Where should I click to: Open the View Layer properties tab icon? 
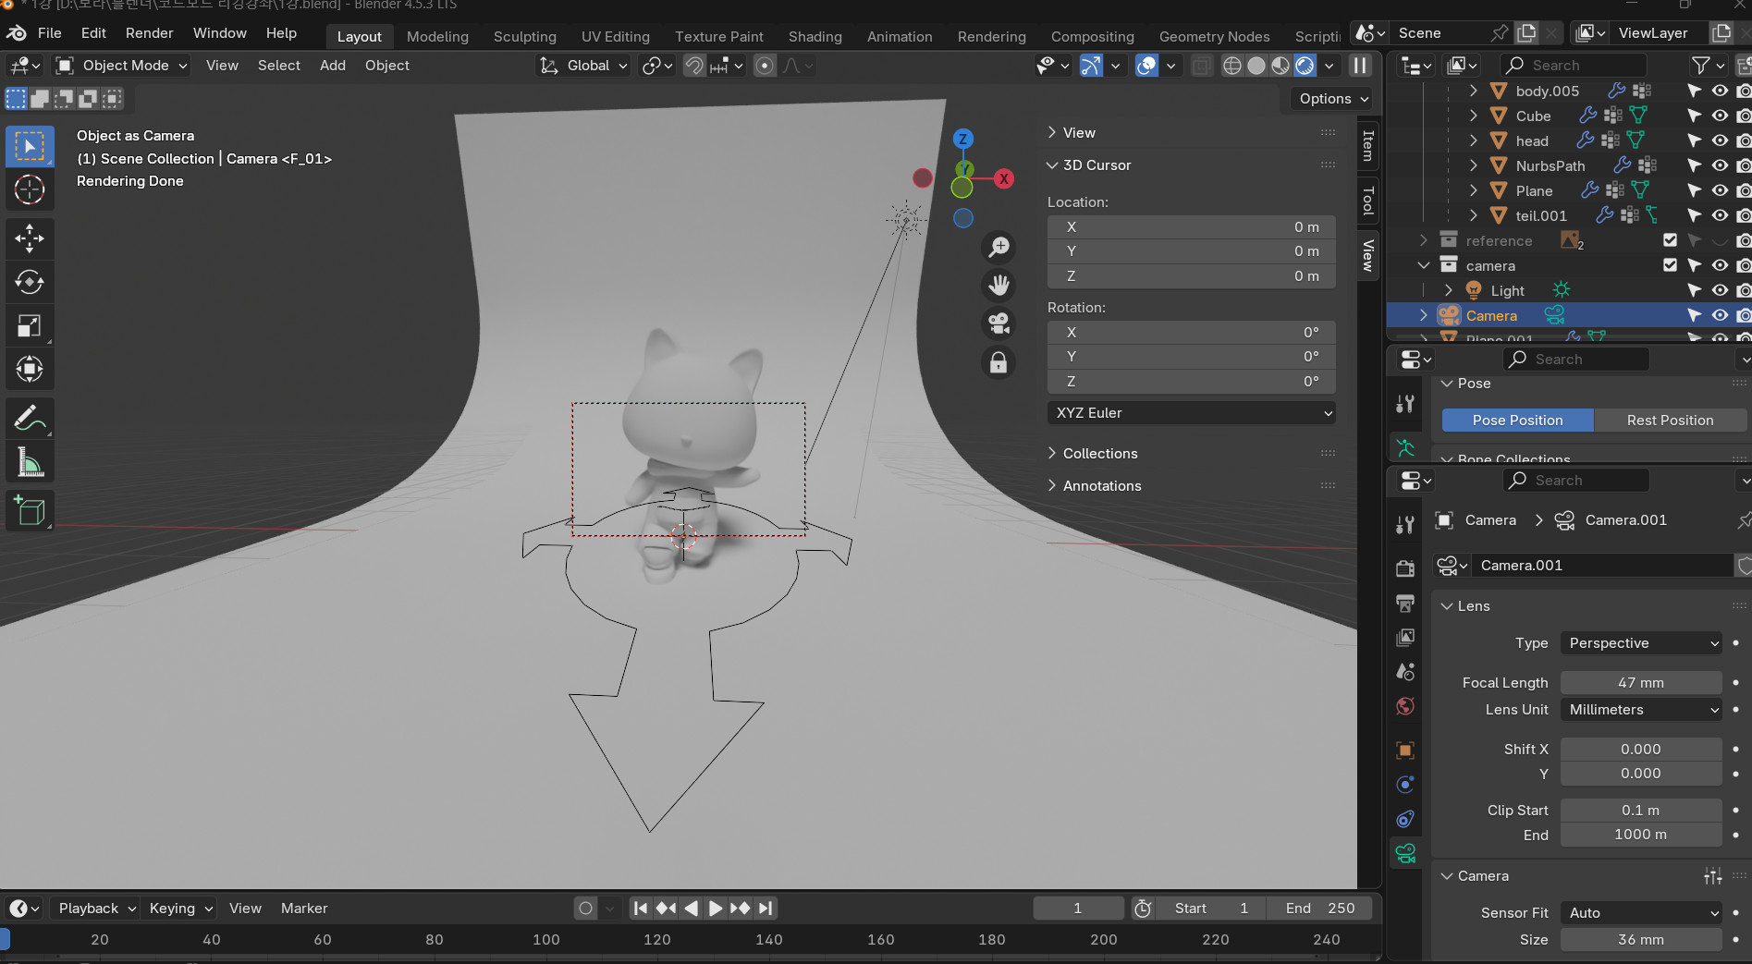[1405, 637]
